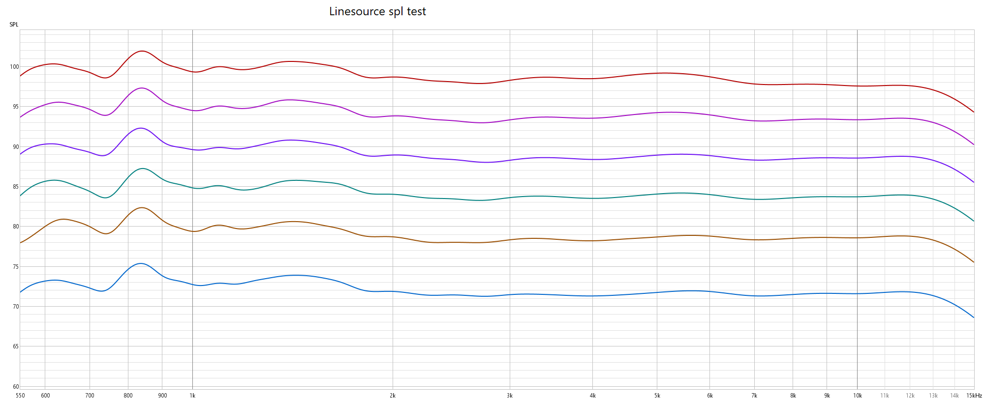Click the 75 dB value on the SPL axis
The width and height of the screenshot is (984, 401).
[16, 267]
